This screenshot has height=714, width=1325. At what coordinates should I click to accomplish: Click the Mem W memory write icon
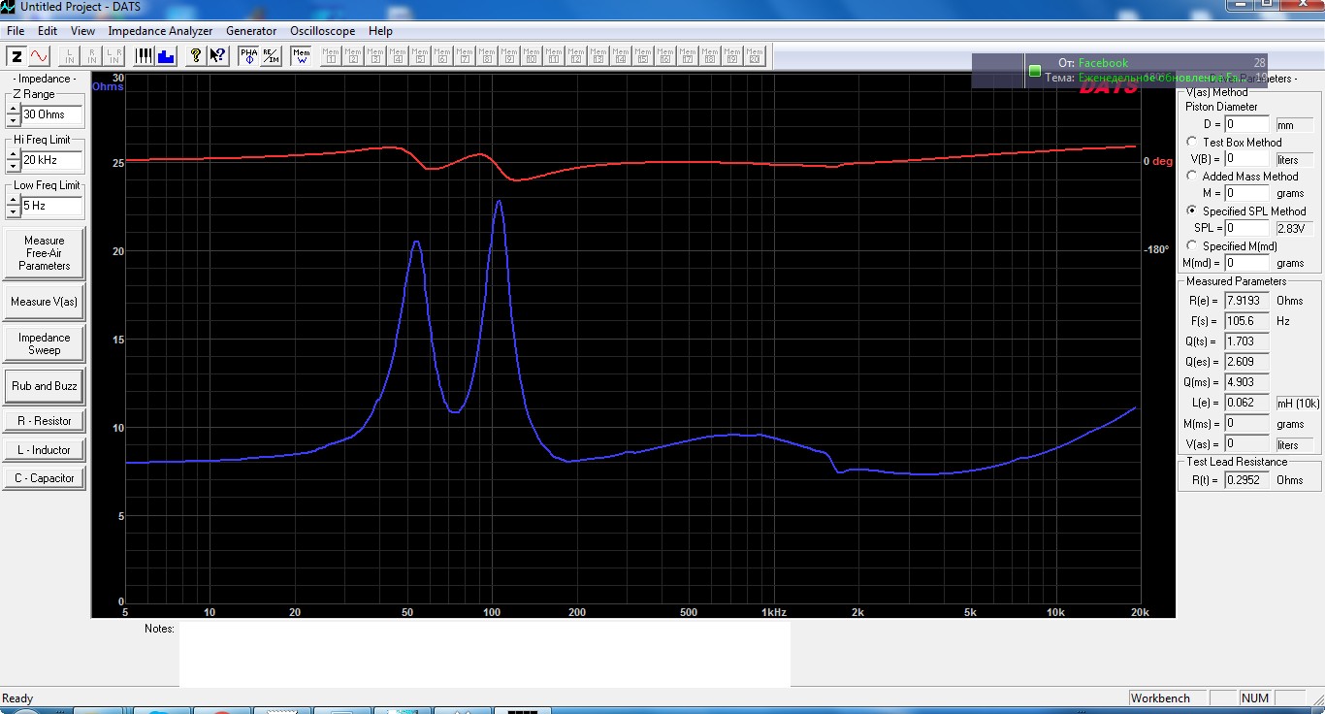[301, 56]
